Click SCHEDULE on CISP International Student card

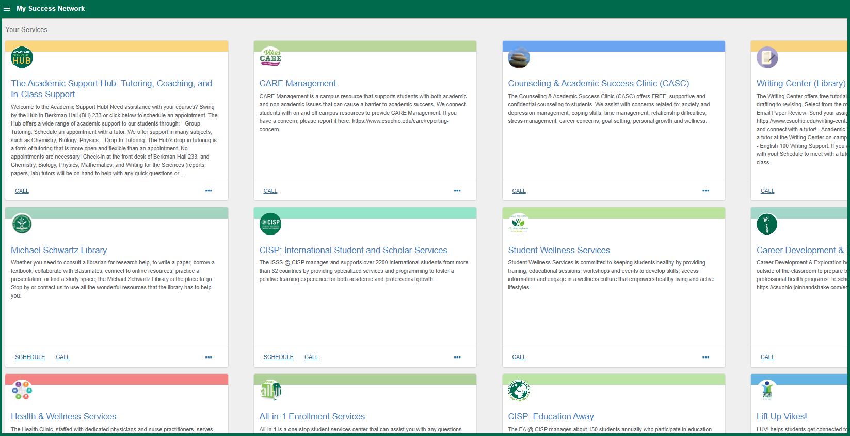click(x=278, y=357)
